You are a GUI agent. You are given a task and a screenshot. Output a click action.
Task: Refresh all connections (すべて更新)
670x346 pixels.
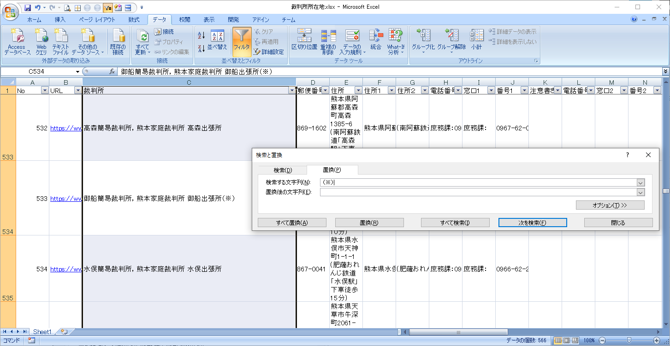point(142,42)
